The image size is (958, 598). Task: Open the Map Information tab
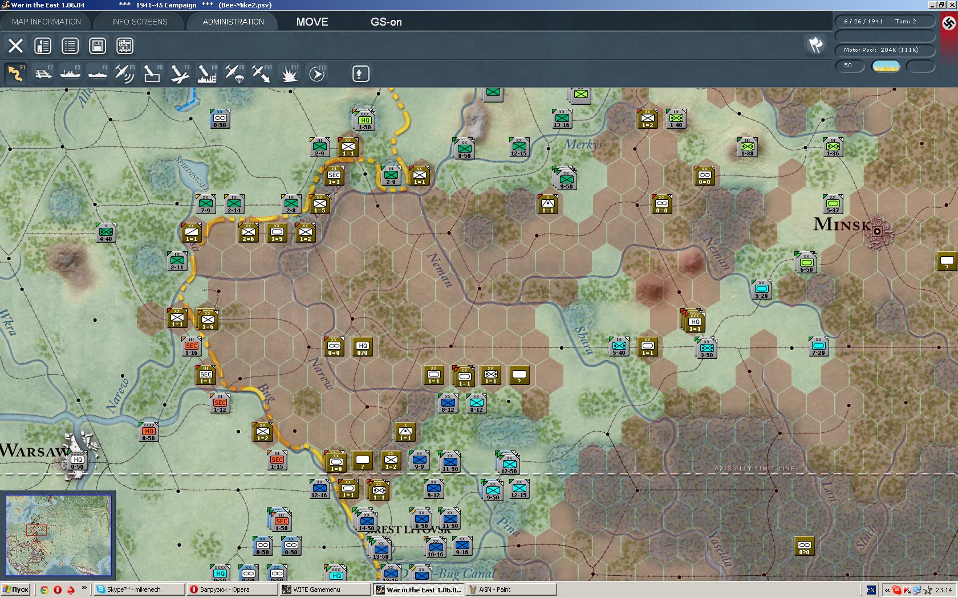point(47,22)
